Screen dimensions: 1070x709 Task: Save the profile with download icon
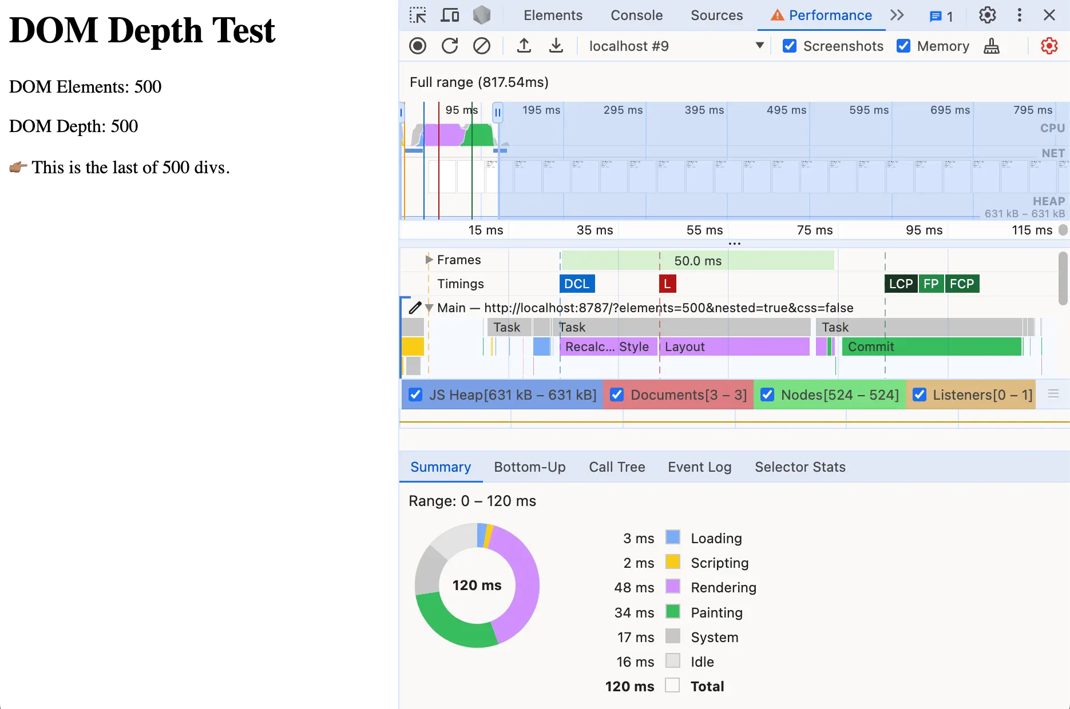(556, 46)
